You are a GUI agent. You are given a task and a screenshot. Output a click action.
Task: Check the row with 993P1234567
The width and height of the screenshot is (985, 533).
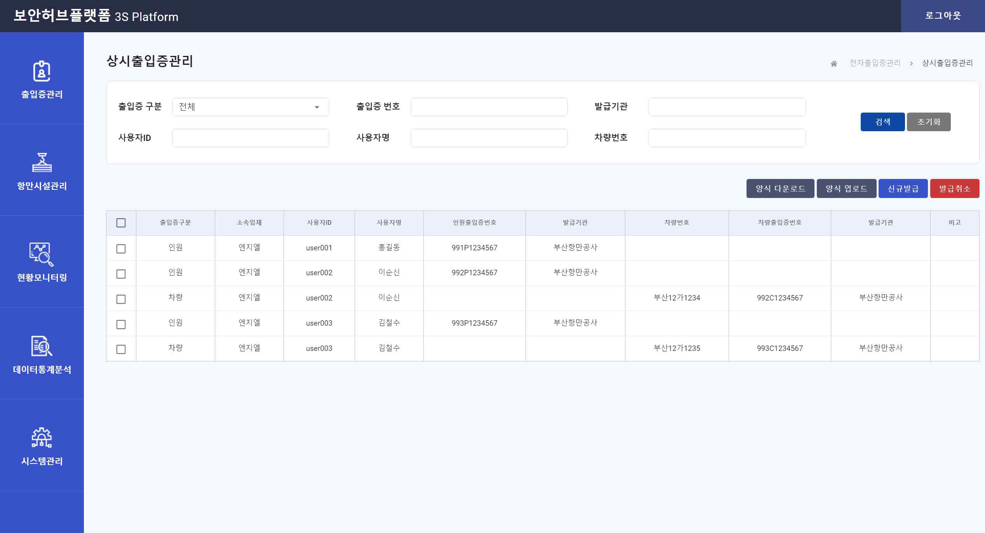(121, 324)
